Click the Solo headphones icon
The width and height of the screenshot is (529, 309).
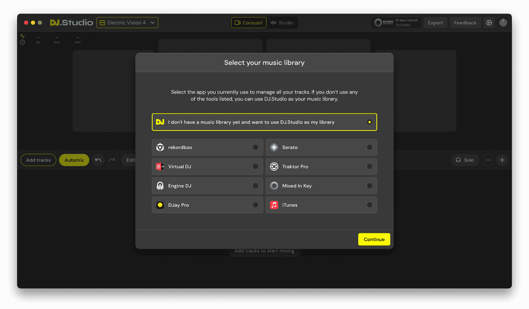click(459, 160)
